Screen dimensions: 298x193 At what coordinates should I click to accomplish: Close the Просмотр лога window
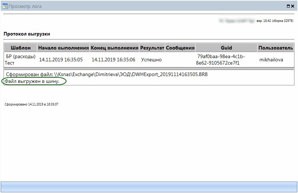(293, 6)
